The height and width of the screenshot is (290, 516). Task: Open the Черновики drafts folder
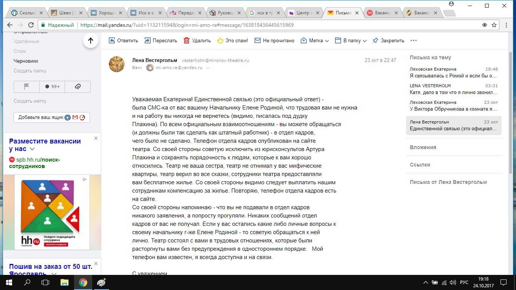click(x=26, y=61)
